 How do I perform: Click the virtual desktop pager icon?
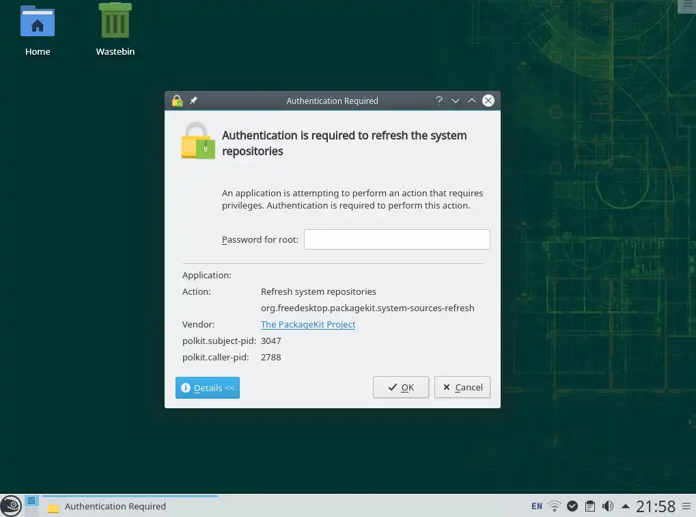[31, 505]
